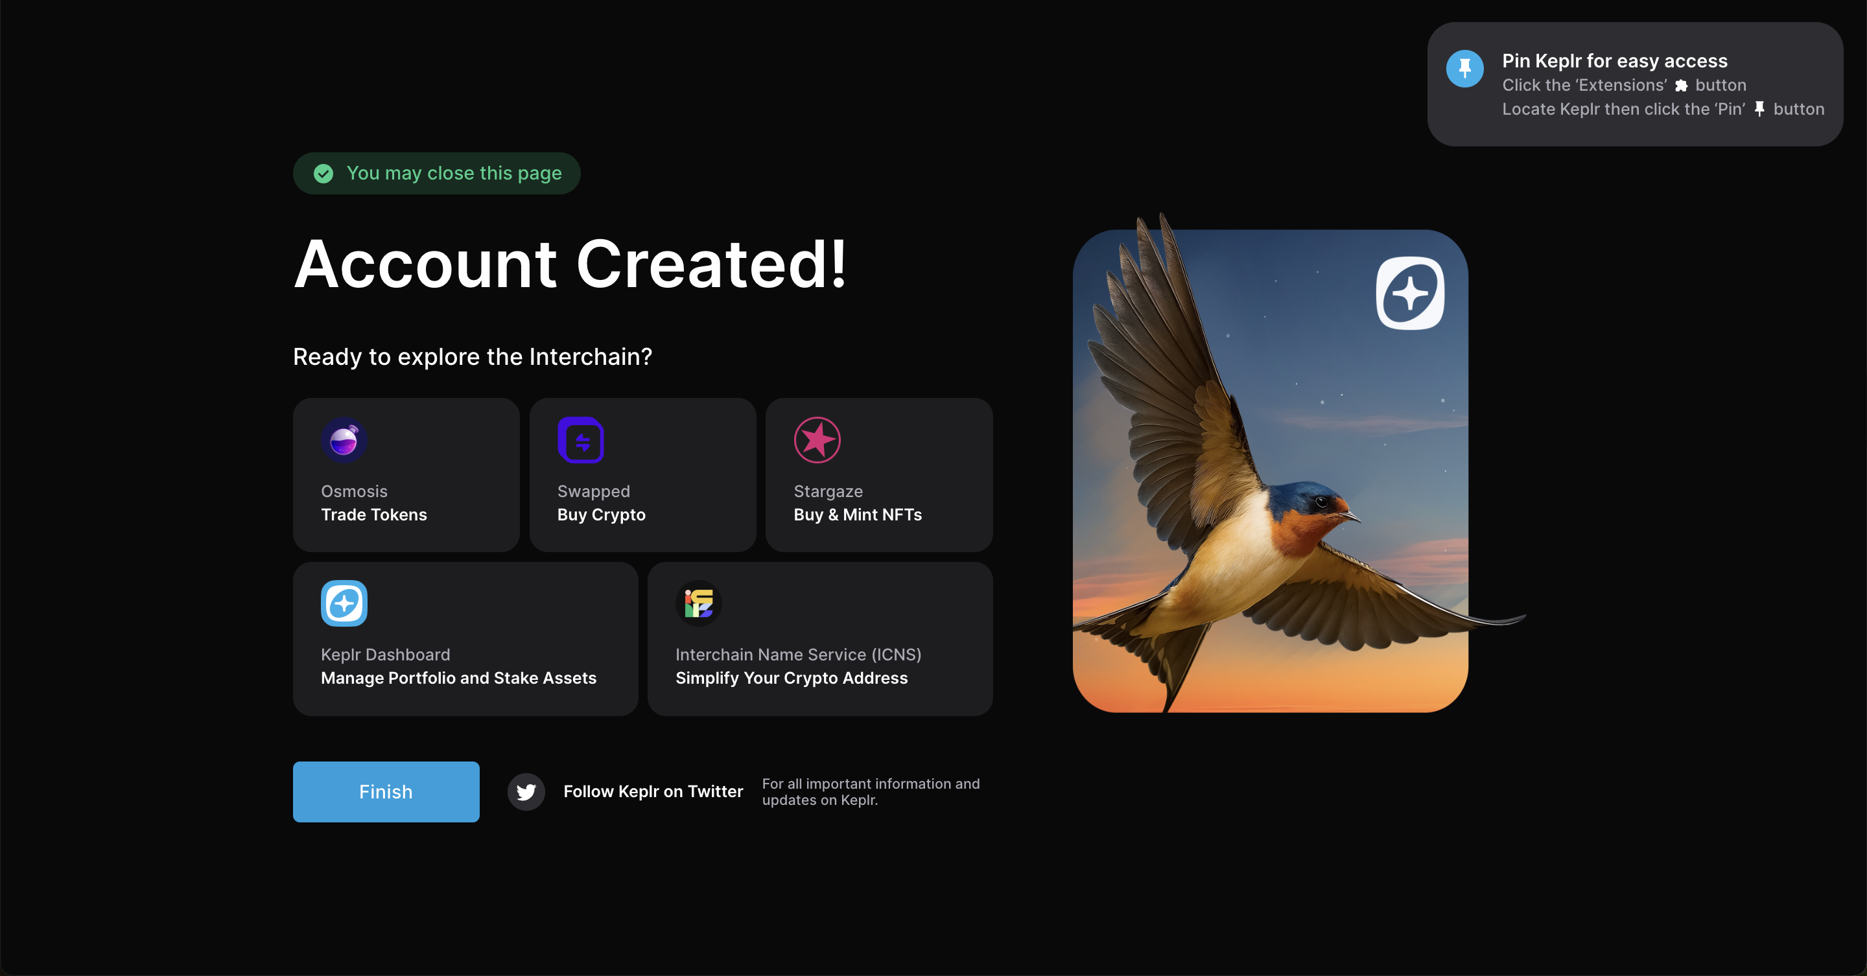Click the green checkmark icon
This screenshot has width=1867, height=976.
point(323,173)
